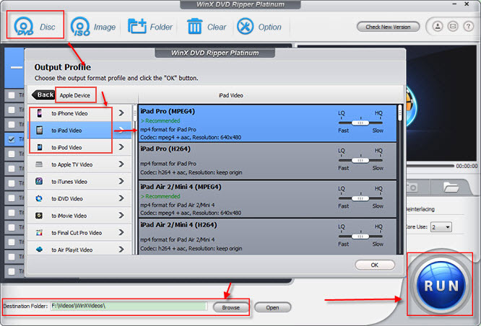
Task: Open the Core Use dropdown
Action: tap(441, 227)
